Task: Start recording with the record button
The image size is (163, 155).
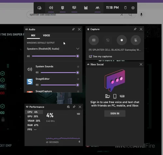Action: coord(122,40)
